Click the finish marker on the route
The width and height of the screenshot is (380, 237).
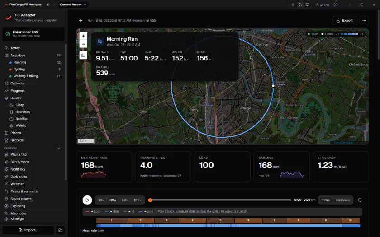pos(273,86)
